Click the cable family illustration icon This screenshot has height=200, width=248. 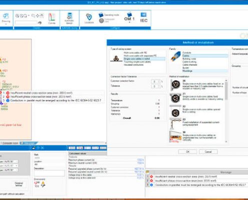coord(176,56)
